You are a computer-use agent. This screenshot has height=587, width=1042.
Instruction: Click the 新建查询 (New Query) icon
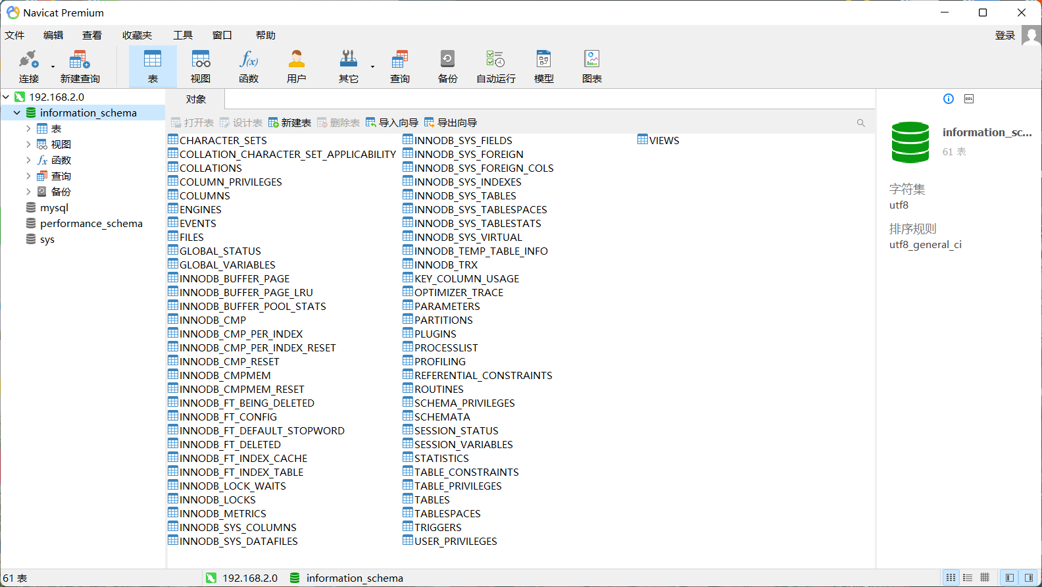(x=80, y=66)
